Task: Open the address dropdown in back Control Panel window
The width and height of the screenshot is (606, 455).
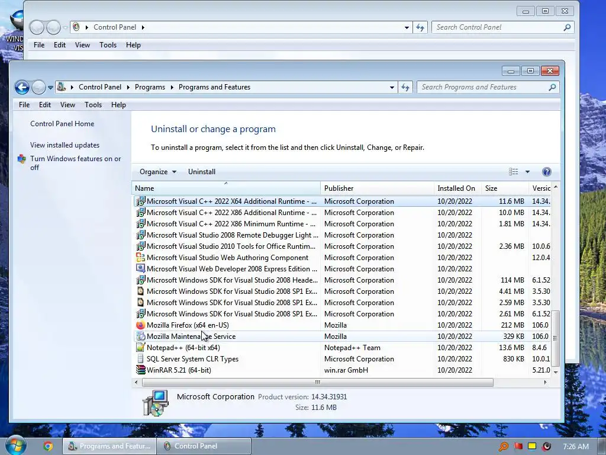Action: (407, 27)
